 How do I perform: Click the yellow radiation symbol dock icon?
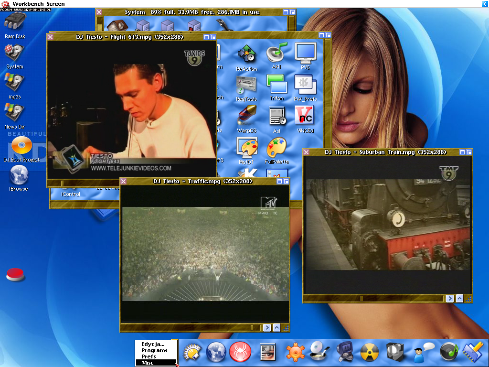pos(369,353)
